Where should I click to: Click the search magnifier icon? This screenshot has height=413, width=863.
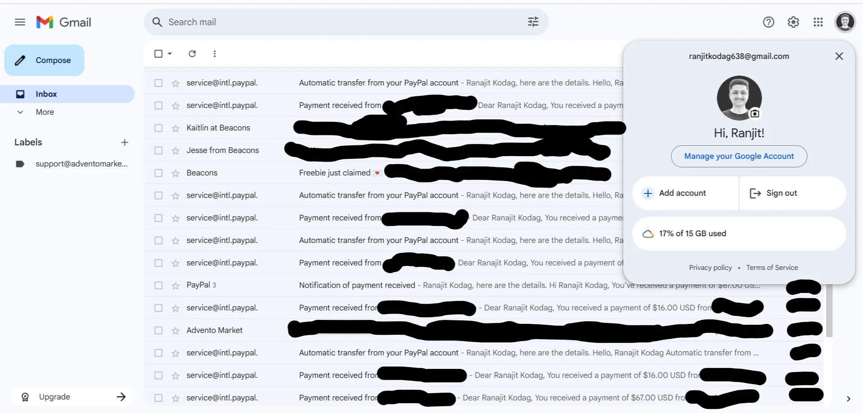point(157,22)
